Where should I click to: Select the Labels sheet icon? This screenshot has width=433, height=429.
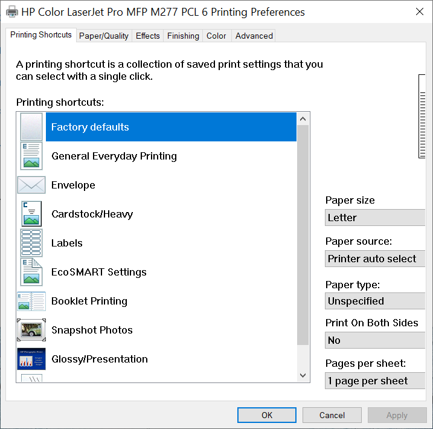coord(31,243)
